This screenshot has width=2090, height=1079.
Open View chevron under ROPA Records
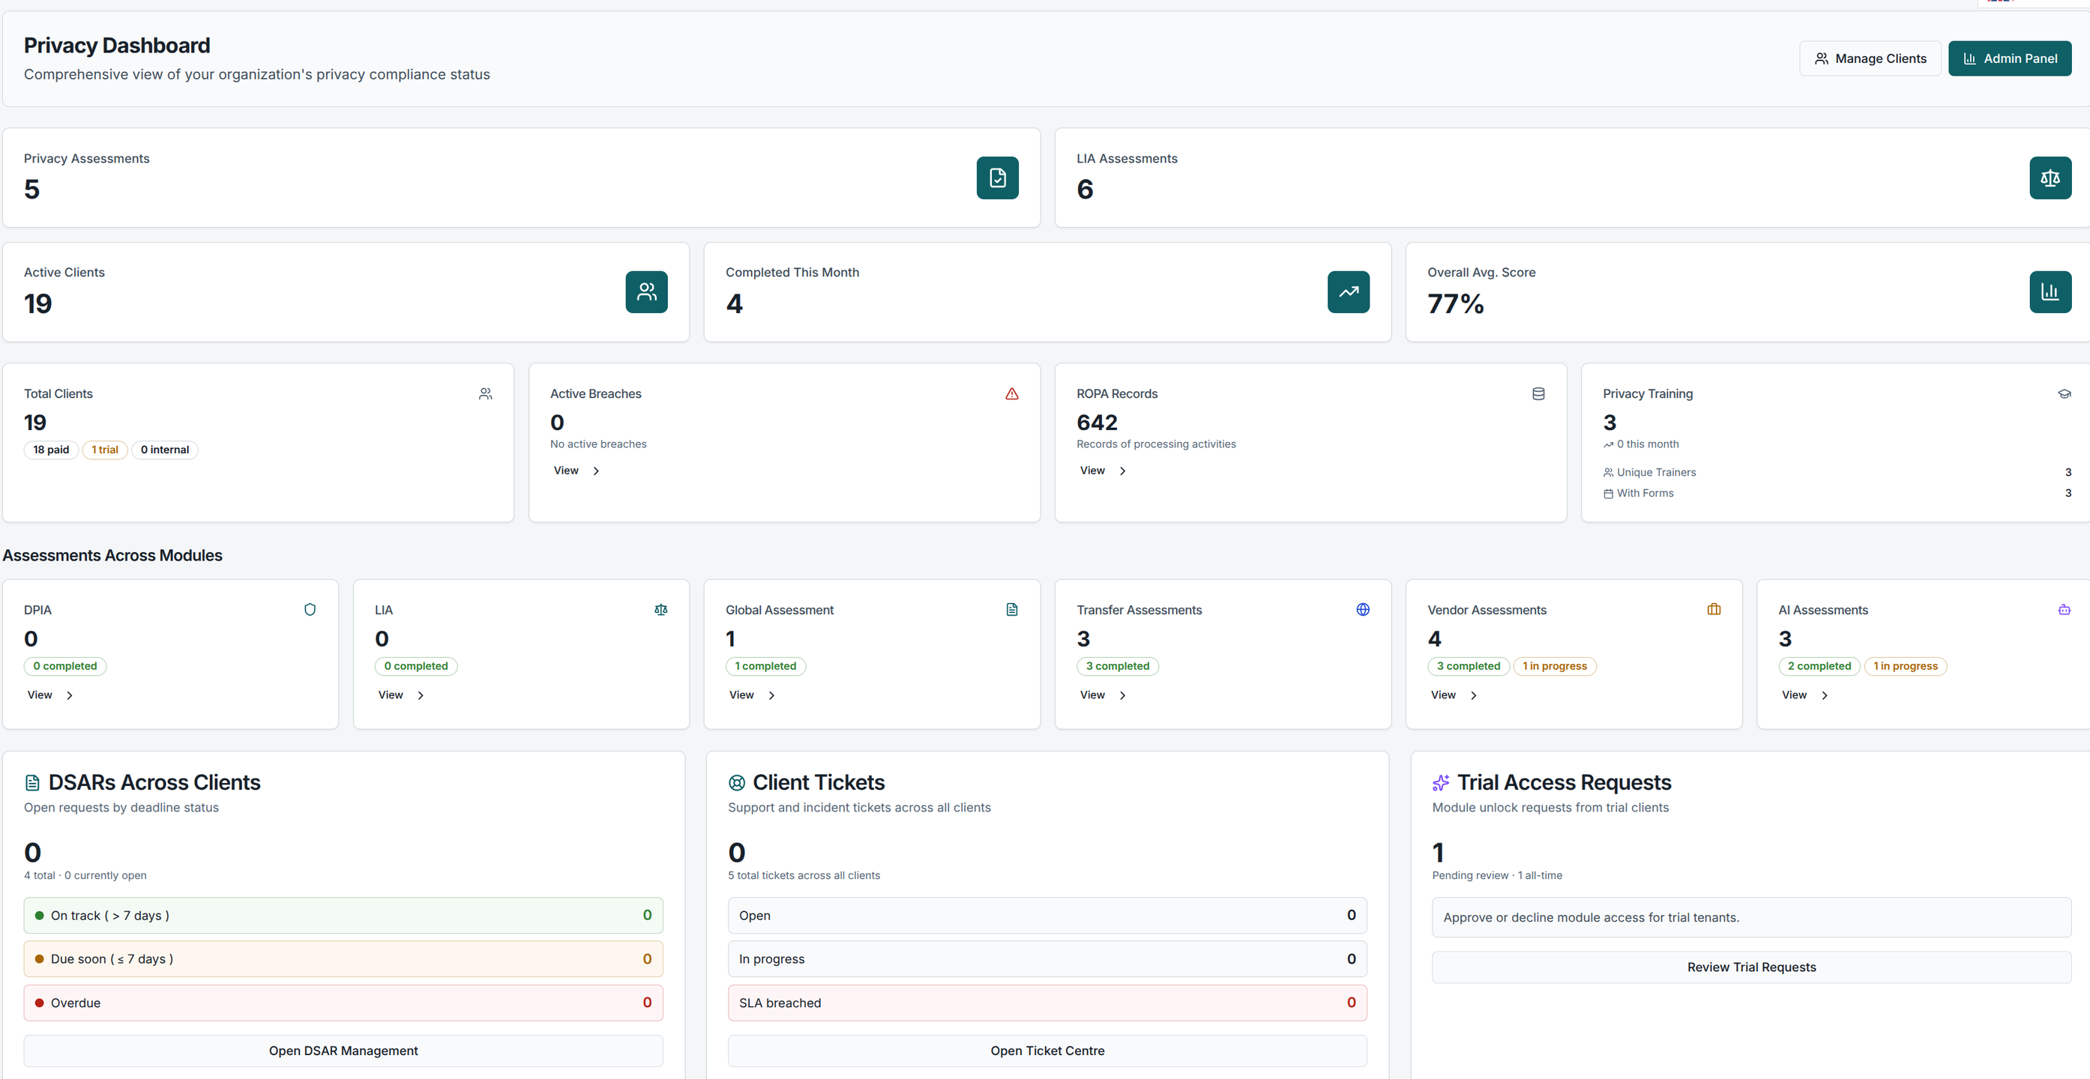(x=1122, y=471)
